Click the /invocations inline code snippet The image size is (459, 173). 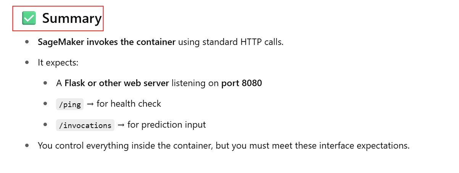[85, 125]
